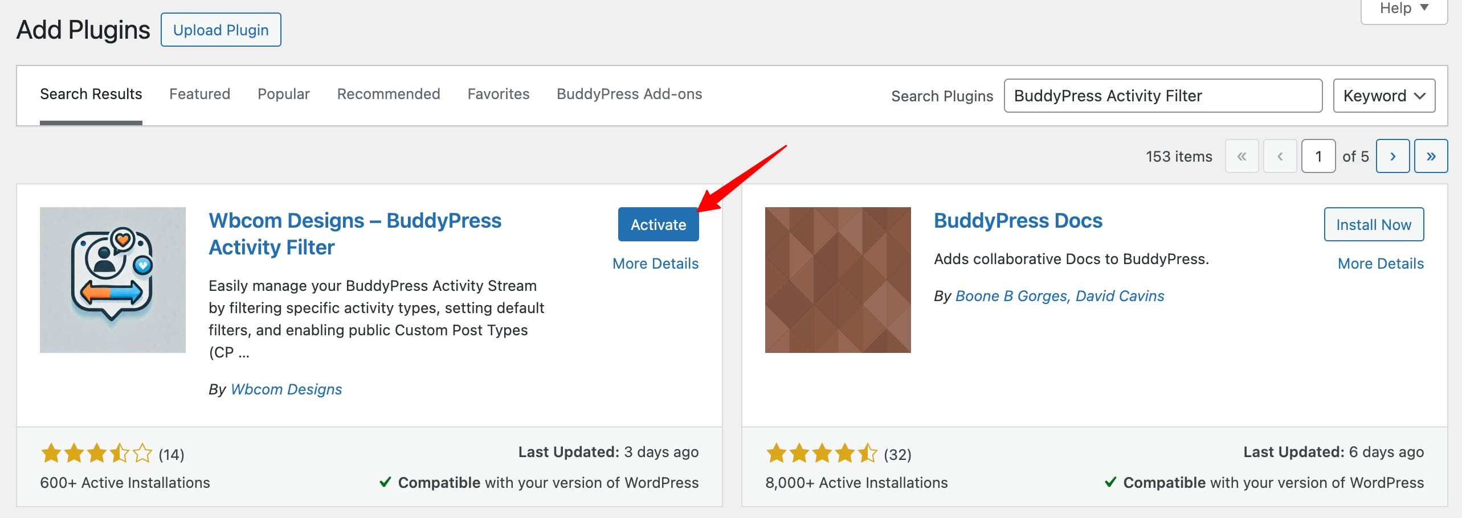This screenshot has width=1462, height=518.
Task: Open More Details for BuddyPress Docs
Action: (1380, 264)
